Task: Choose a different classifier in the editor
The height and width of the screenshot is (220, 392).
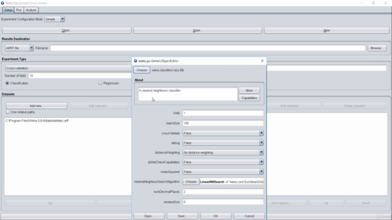Action: [x=141, y=70]
